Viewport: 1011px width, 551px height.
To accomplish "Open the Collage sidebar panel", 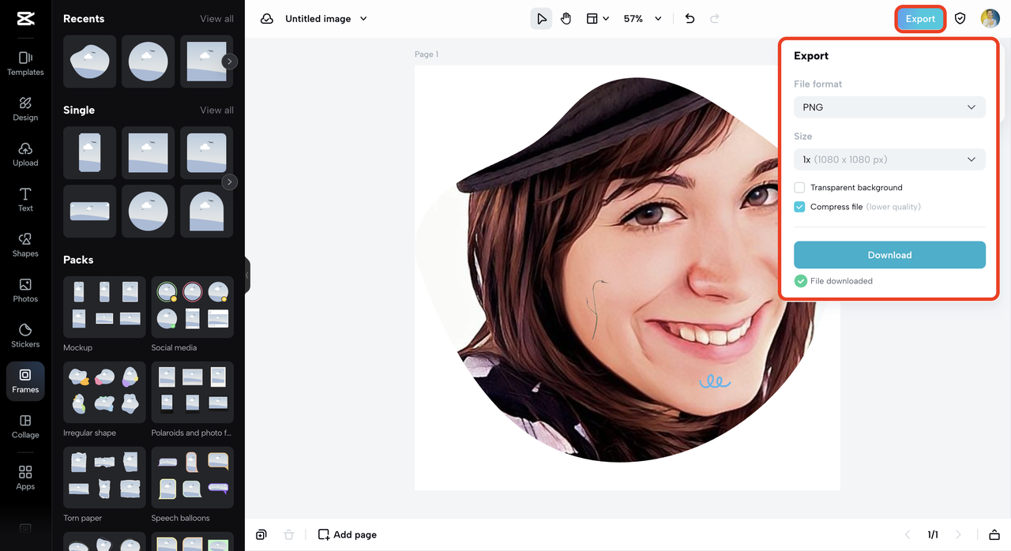I will (25, 427).
